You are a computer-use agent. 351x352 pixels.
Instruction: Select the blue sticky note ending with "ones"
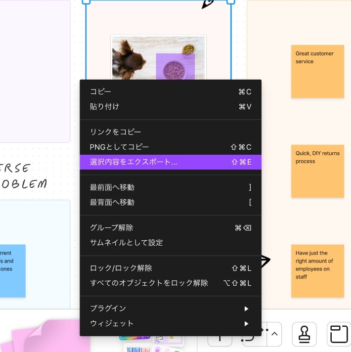pyautogui.click(x=12, y=271)
